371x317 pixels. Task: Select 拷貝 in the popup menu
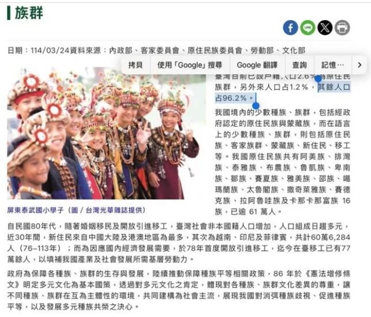click(136, 65)
